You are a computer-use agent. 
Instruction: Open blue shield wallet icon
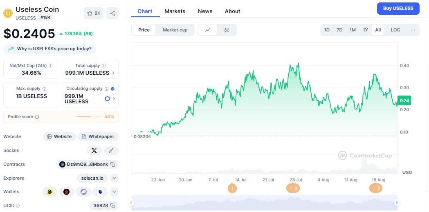point(101,192)
